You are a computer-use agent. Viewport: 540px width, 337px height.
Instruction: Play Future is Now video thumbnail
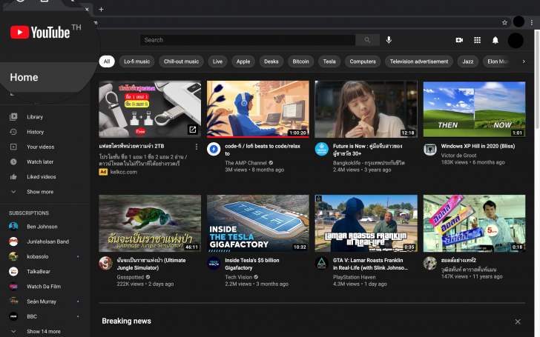pos(366,109)
